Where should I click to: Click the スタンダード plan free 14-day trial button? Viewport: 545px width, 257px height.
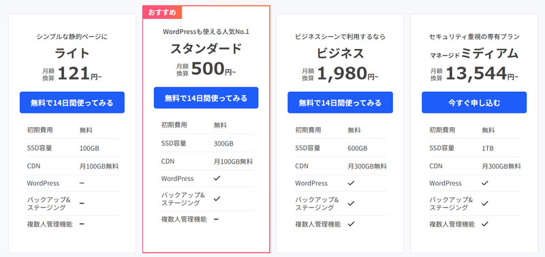point(206,98)
